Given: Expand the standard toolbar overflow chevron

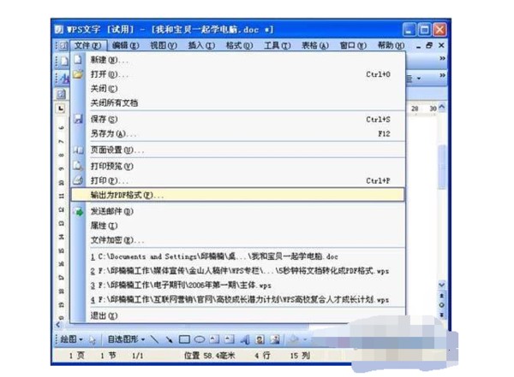Looking at the screenshot, I should pyautogui.click(x=442, y=58).
